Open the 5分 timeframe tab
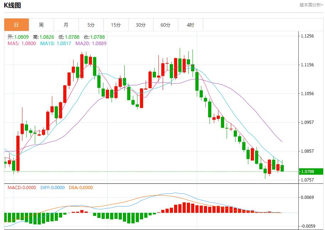The height and width of the screenshot is (230, 325). tap(91, 25)
